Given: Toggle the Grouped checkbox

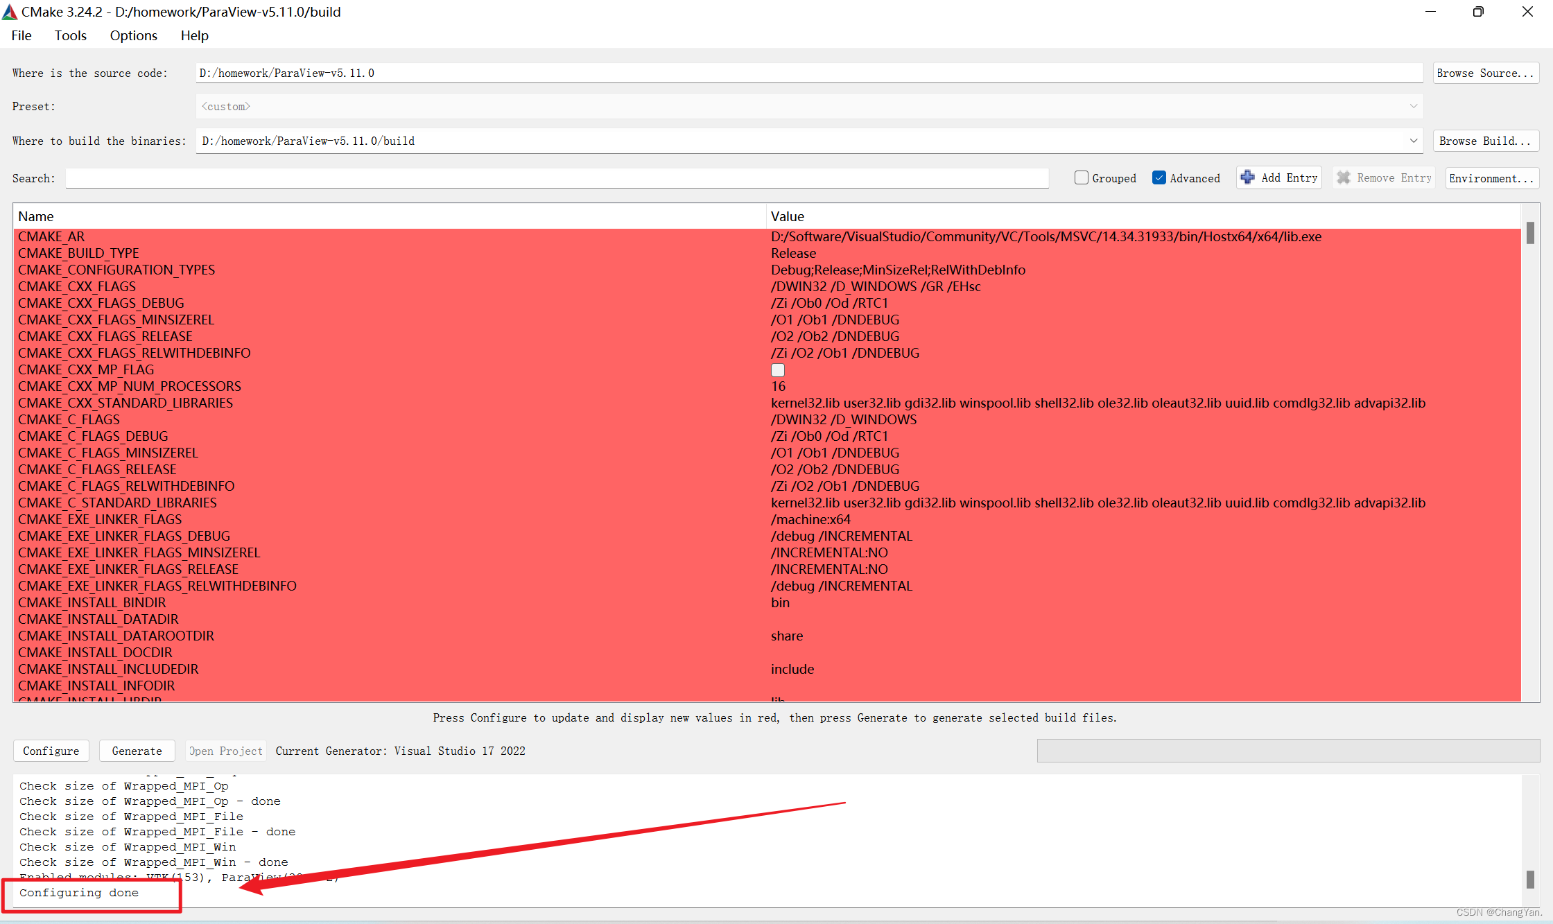Looking at the screenshot, I should coord(1082,177).
